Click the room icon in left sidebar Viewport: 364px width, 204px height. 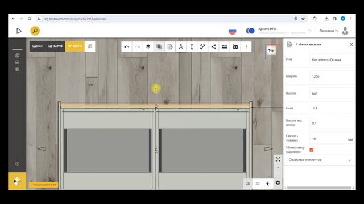tap(17, 55)
